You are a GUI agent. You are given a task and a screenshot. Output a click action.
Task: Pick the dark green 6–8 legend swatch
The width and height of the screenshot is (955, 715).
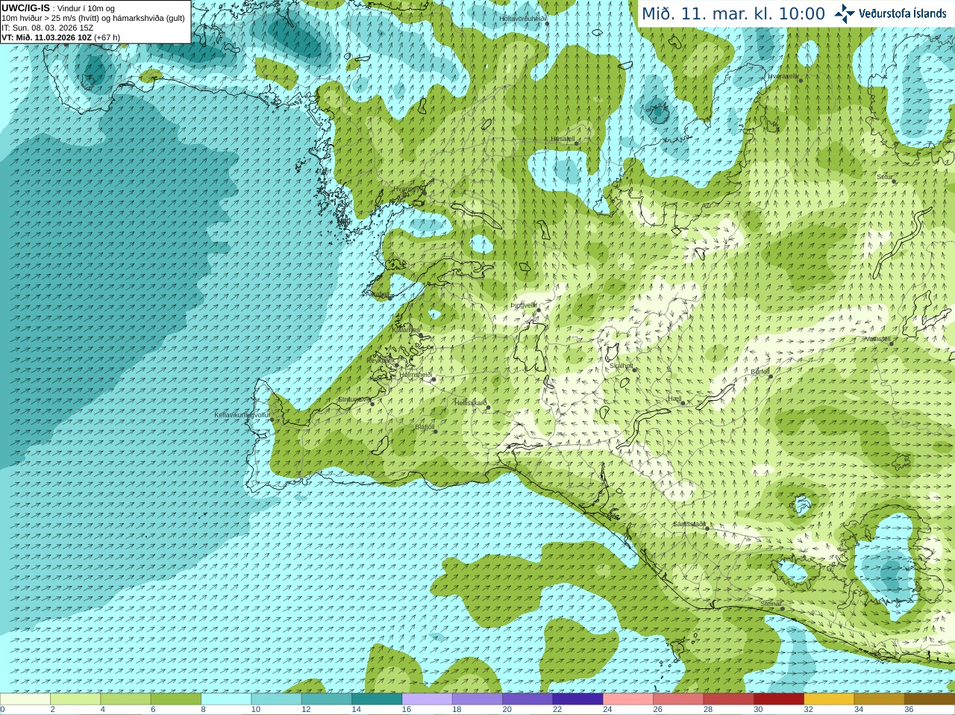[x=176, y=699]
